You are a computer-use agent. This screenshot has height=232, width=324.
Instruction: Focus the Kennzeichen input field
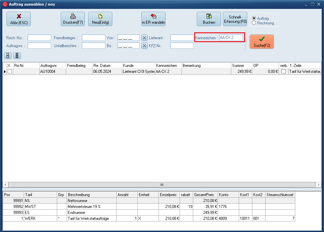(231, 38)
